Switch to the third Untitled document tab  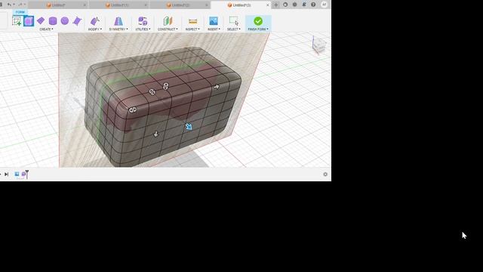(180, 5)
